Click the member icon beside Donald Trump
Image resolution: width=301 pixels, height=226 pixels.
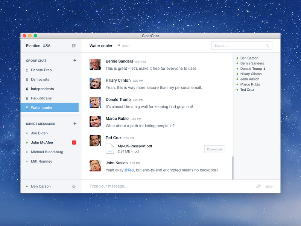pos(265,69)
